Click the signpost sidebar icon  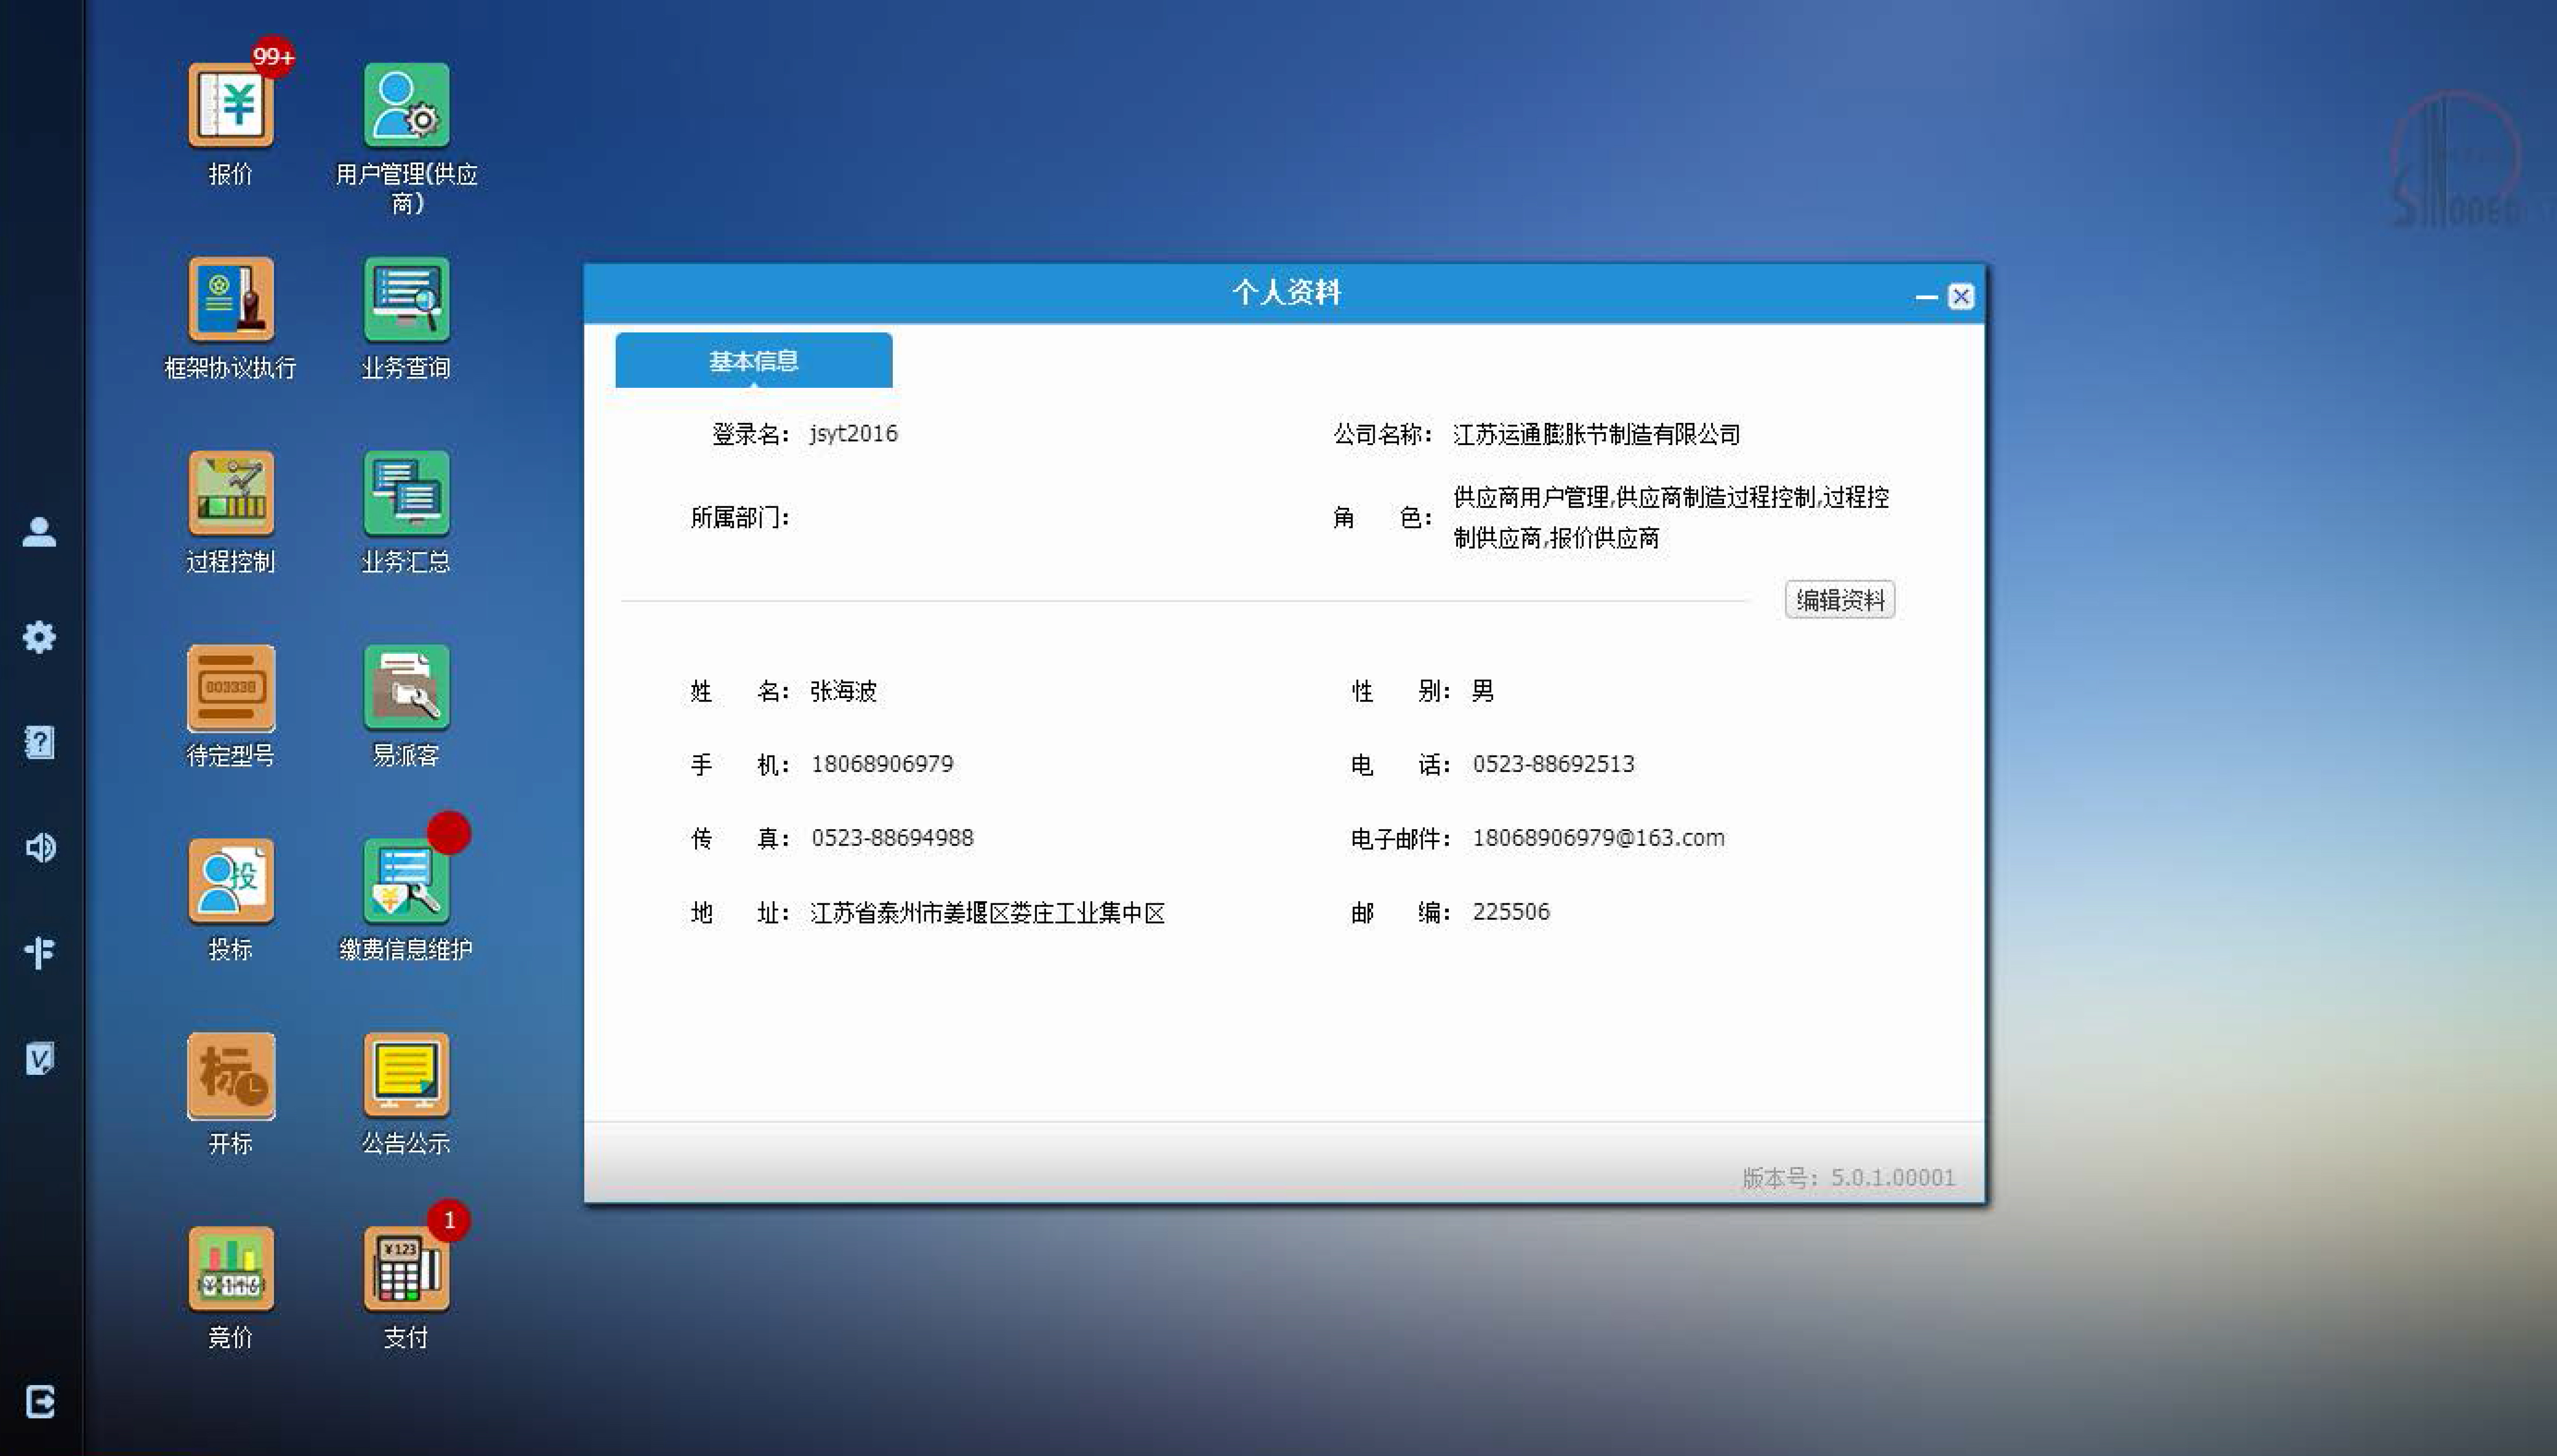pyautogui.click(x=39, y=952)
